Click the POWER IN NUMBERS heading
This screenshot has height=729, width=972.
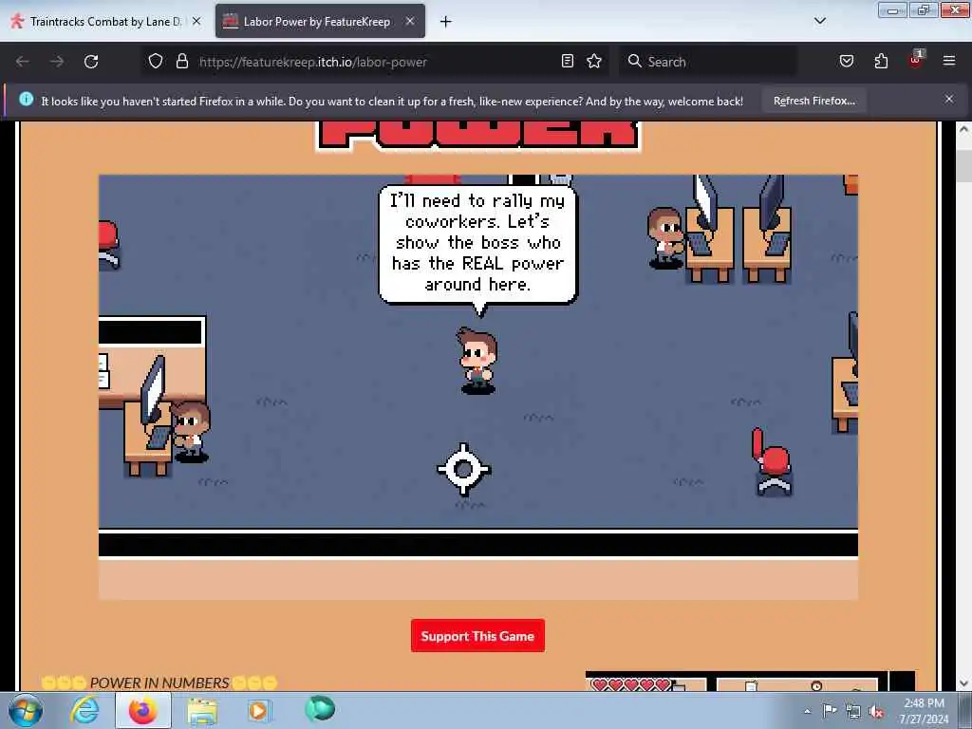[159, 682]
